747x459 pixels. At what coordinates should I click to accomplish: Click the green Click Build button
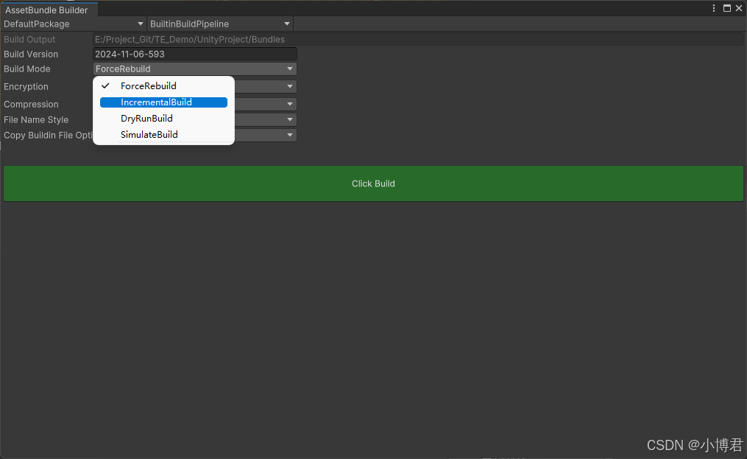tap(374, 183)
